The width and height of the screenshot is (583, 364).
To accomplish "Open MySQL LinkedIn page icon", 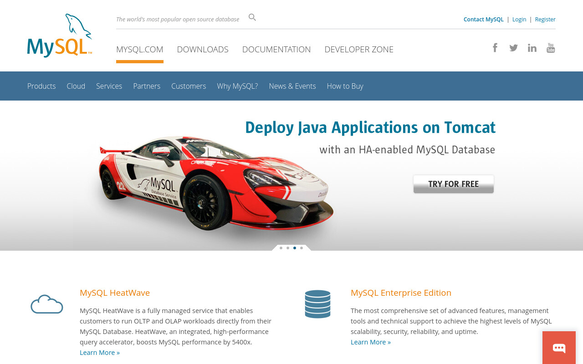I will coord(532,48).
